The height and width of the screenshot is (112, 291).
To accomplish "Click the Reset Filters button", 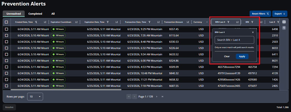I will (x=260, y=14).
